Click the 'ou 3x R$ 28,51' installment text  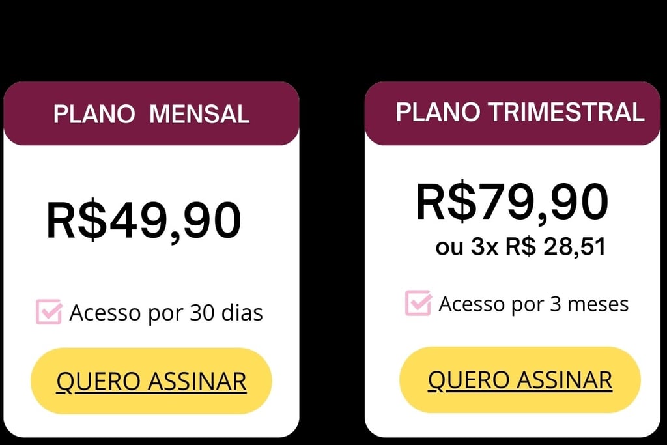point(520,246)
